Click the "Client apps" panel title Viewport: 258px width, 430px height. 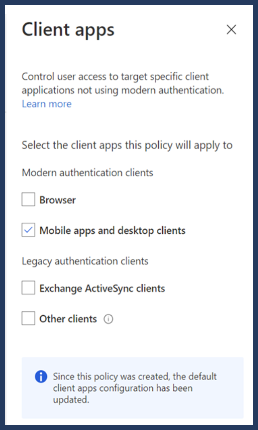[x=68, y=30]
